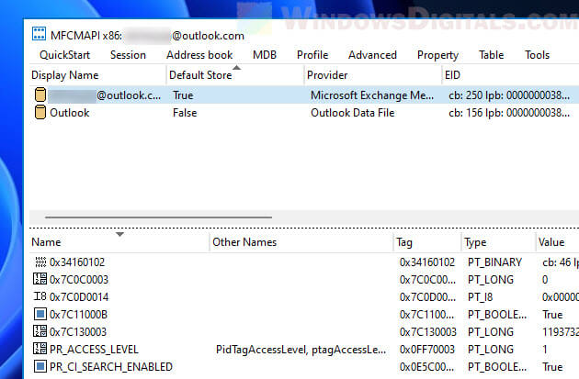Click the long-type icon next to 0x7C130003
This screenshot has width=579, height=379.
coord(40,331)
